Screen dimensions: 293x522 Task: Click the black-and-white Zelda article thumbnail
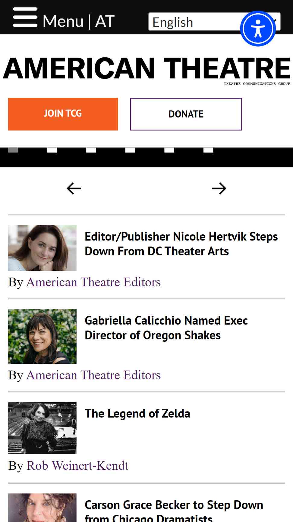tap(42, 428)
